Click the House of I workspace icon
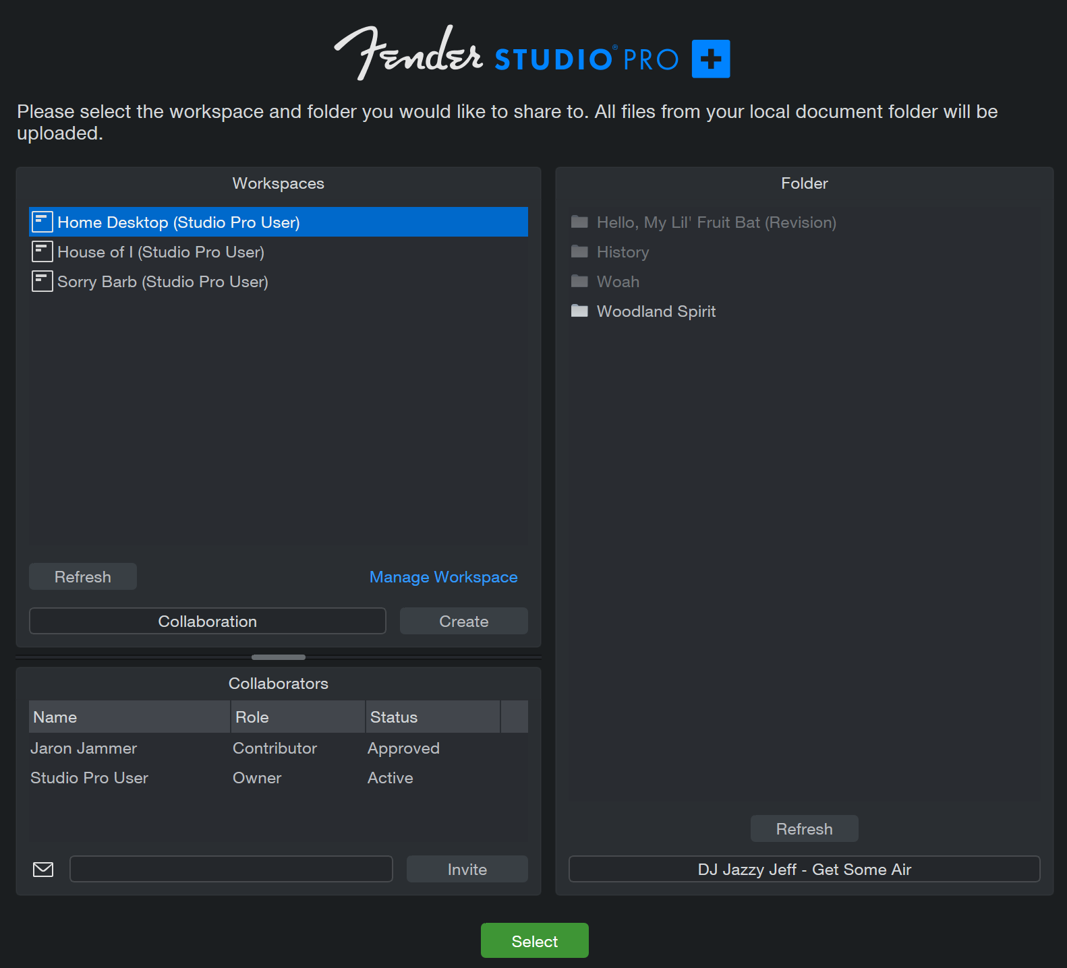The width and height of the screenshot is (1067, 968). click(42, 251)
